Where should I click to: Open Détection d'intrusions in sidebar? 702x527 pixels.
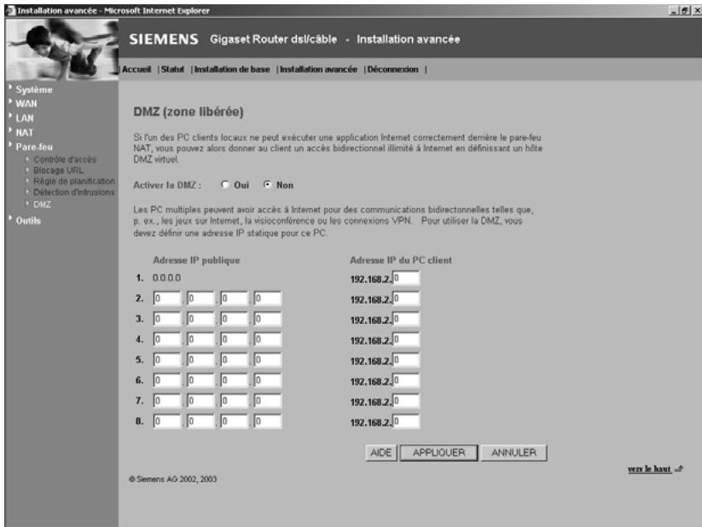click(x=74, y=192)
